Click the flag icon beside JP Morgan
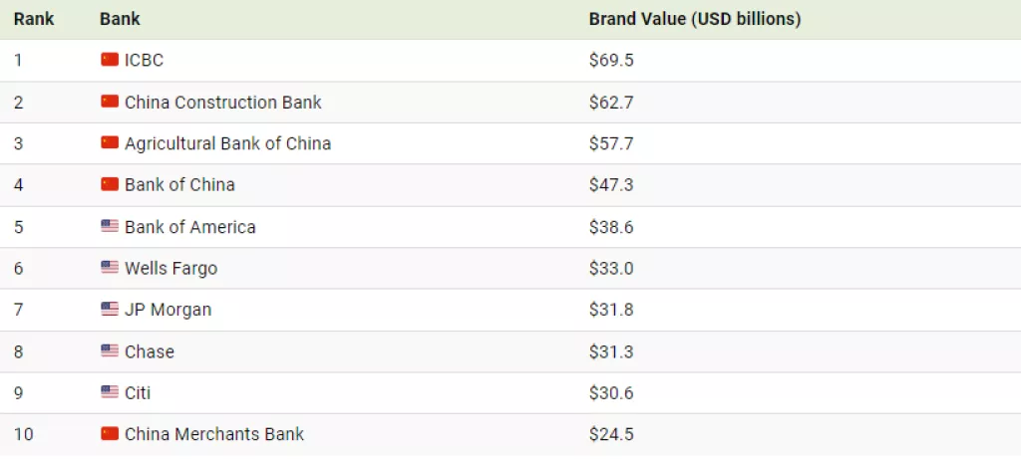Screen dimensions: 1021x459 coord(110,310)
